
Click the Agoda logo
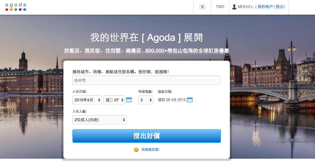16,7
